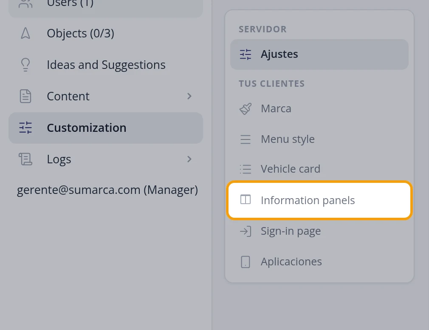Open Sign-in page settings
The image size is (429, 330).
tap(319, 231)
